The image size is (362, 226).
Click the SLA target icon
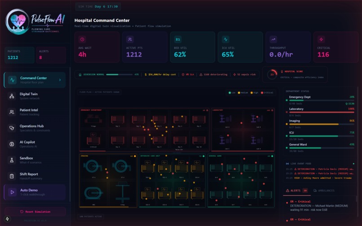[x=183, y=75]
